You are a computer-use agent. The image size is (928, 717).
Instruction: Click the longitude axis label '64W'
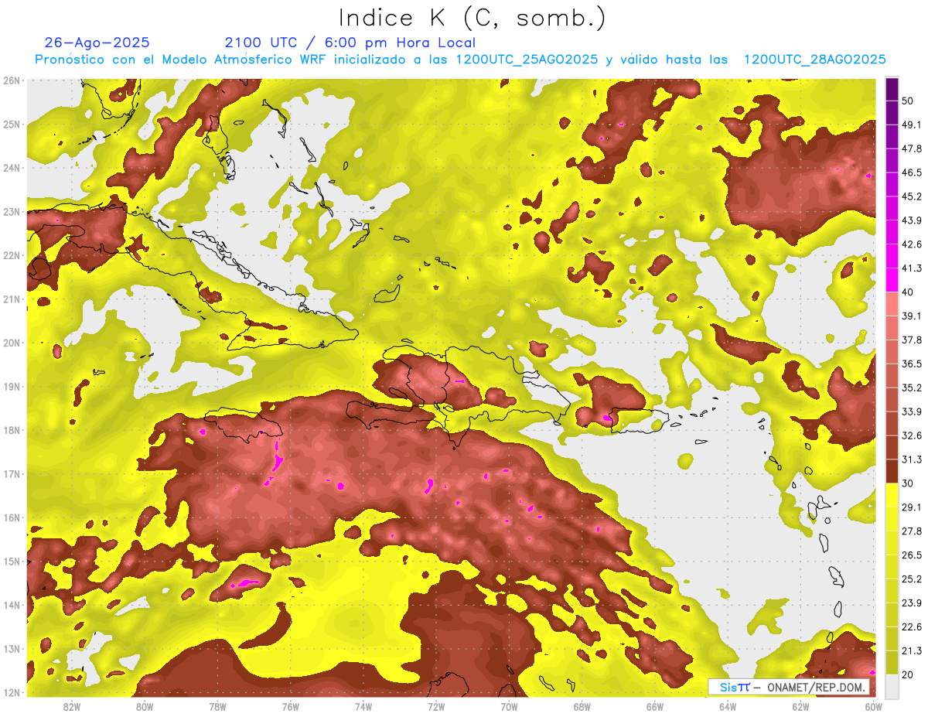[728, 706]
